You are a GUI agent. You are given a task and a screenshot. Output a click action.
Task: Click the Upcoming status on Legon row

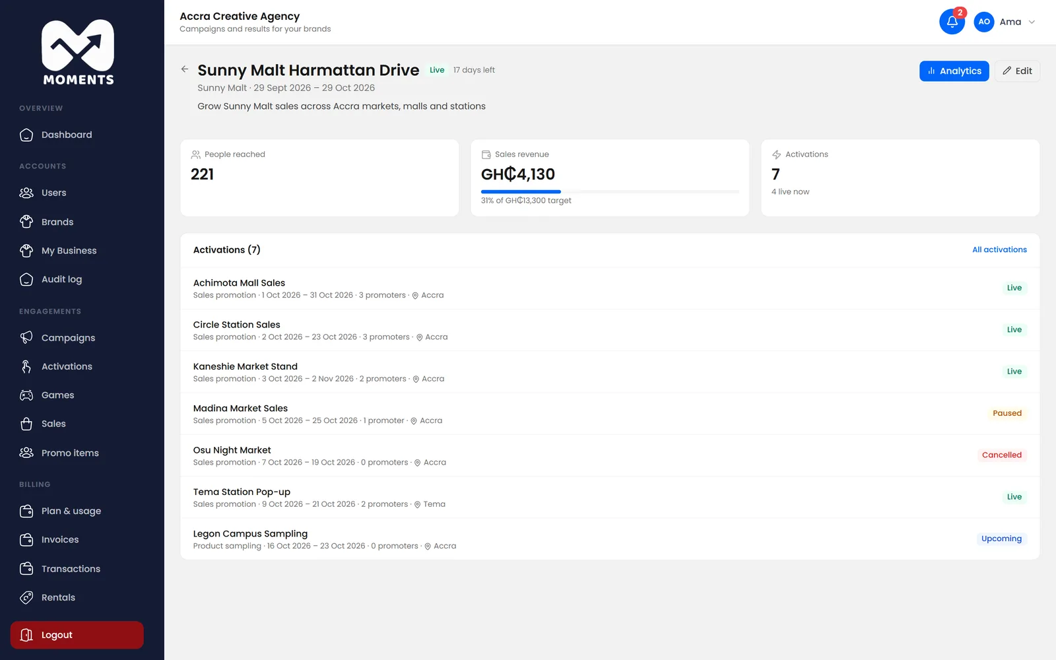1001,539
